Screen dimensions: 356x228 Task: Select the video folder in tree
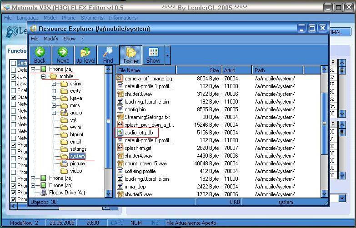click(x=76, y=171)
